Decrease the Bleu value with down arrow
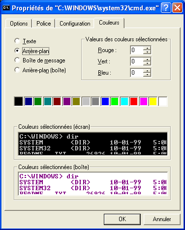 147,75
